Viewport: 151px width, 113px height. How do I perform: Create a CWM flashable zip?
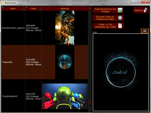(108, 26)
